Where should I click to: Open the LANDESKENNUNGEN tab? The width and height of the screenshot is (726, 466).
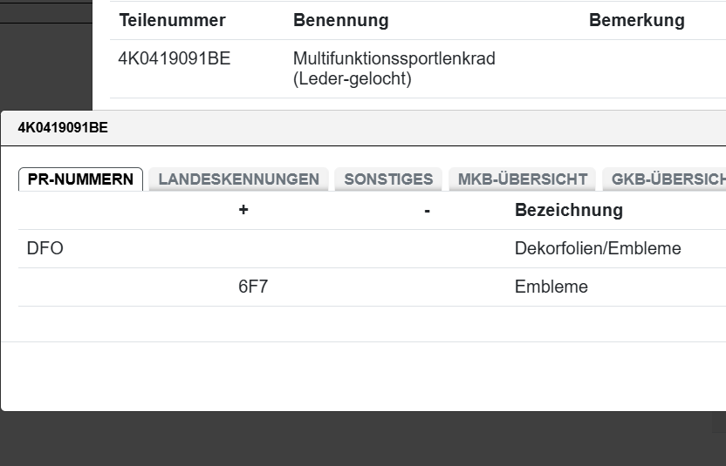238,179
